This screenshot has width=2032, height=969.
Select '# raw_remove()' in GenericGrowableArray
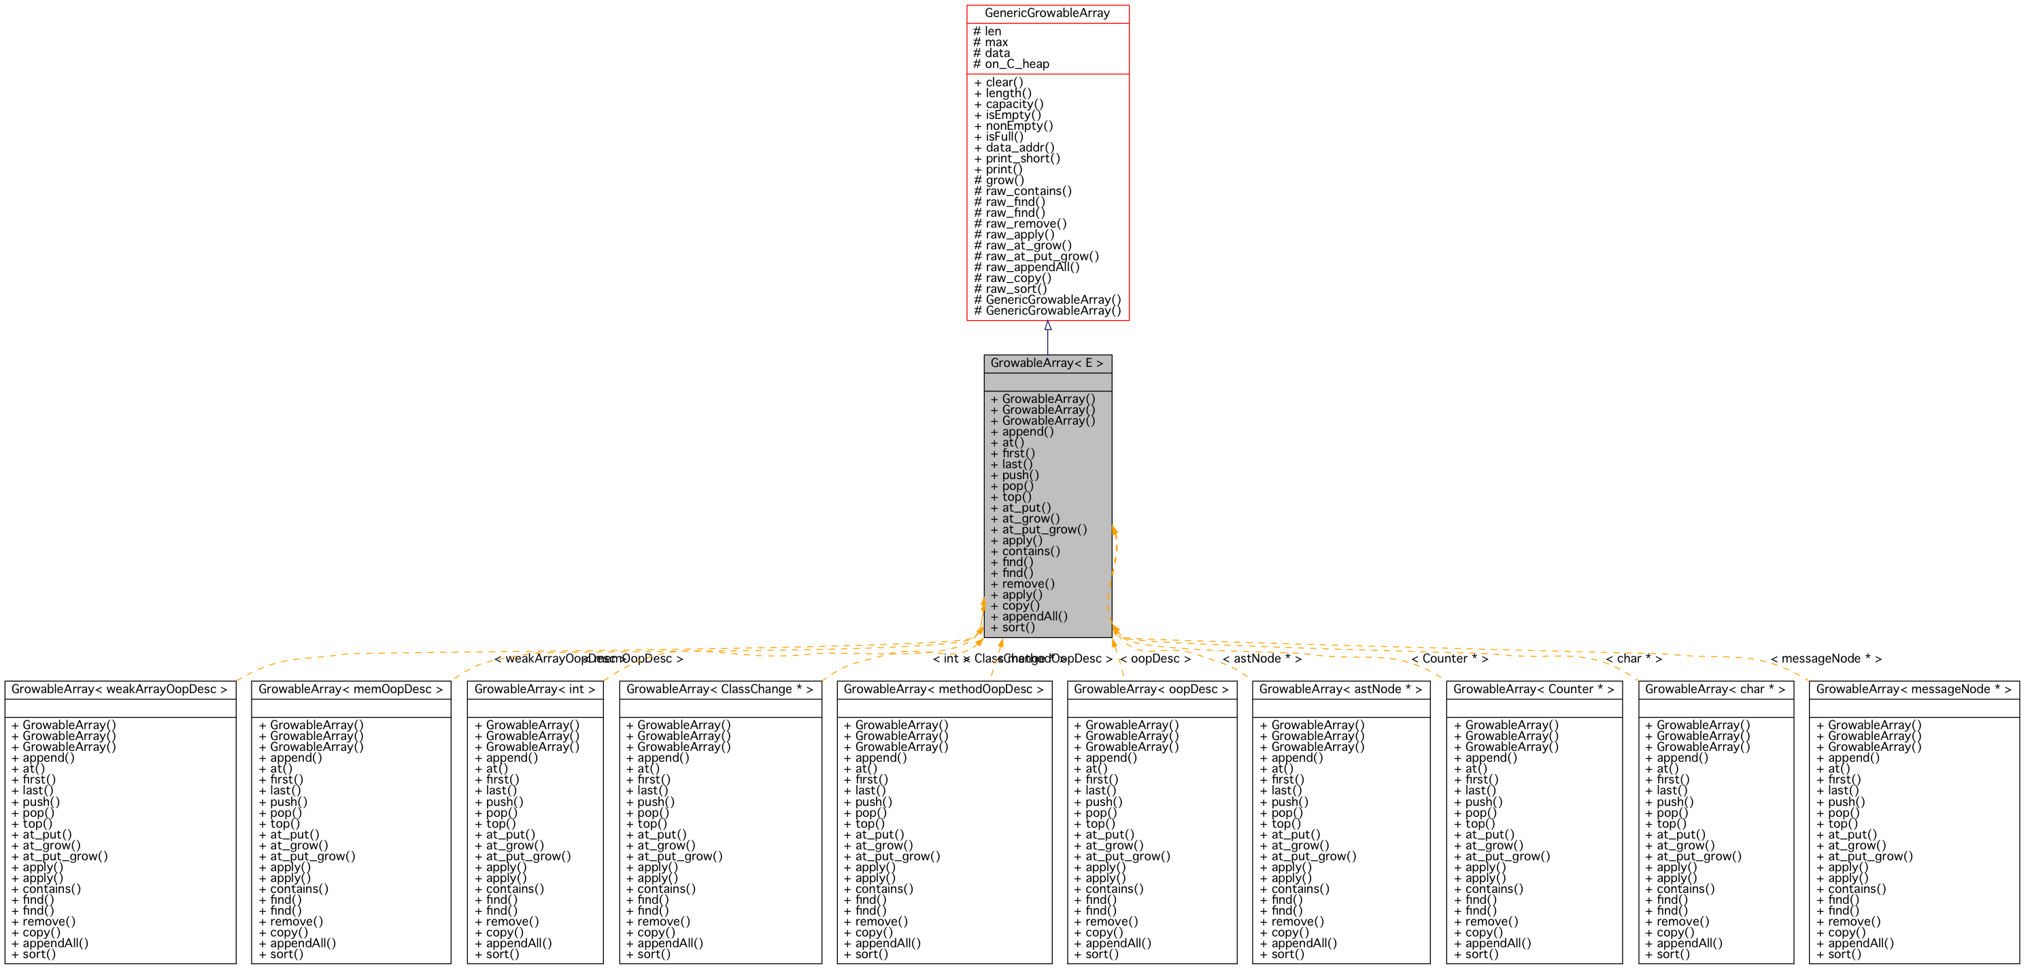click(1020, 225)
